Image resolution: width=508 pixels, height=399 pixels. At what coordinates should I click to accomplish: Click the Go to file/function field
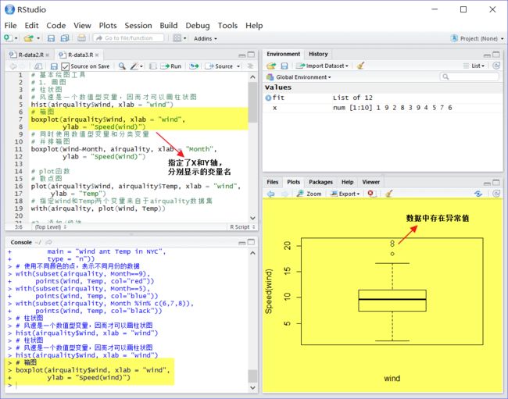129,38
